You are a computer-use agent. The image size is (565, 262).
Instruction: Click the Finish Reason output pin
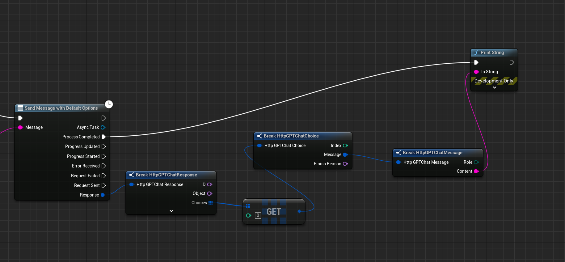point(345,164)
